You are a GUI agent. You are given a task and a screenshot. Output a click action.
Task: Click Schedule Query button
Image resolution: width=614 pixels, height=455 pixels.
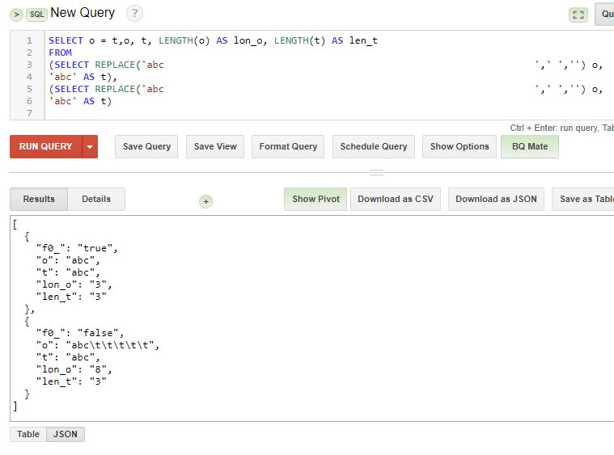click(374, 147)
